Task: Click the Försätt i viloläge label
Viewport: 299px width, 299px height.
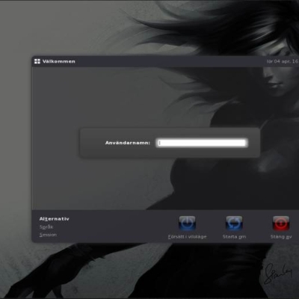Action: point(188,237)
